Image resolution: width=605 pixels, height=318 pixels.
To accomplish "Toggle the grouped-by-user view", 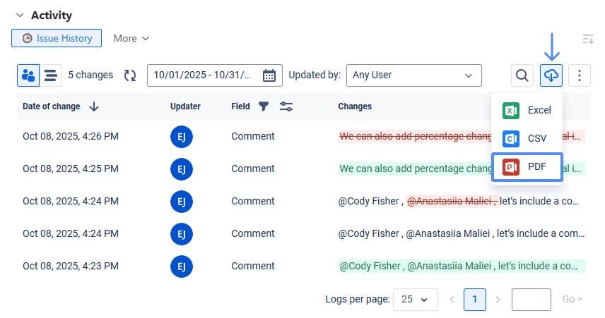I will (28, 75).
